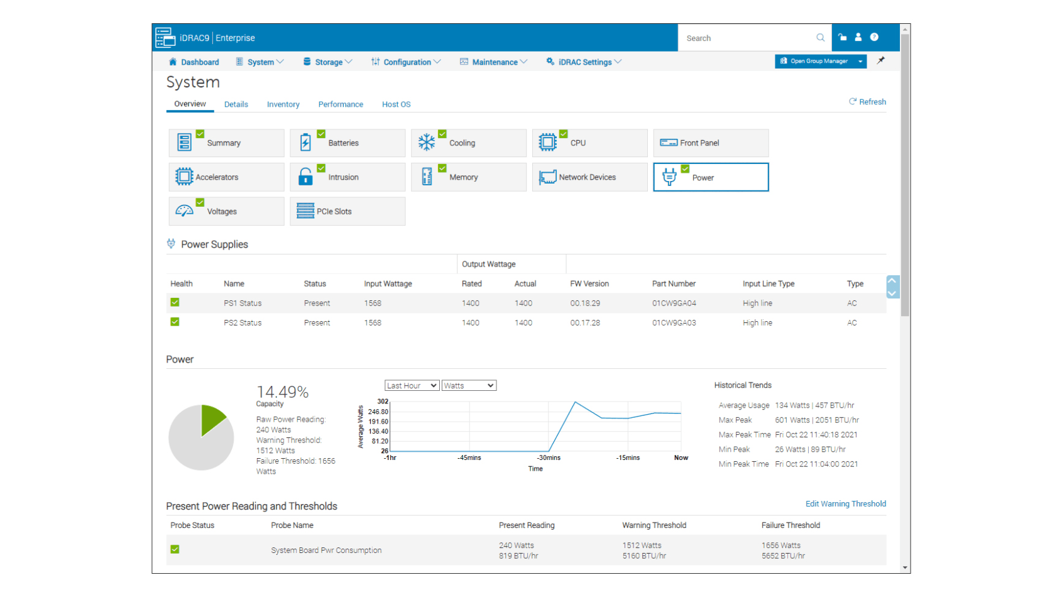Screen dimensions: 1062x597
Task: Select the Summary tile icon
Action: (184, 143)
